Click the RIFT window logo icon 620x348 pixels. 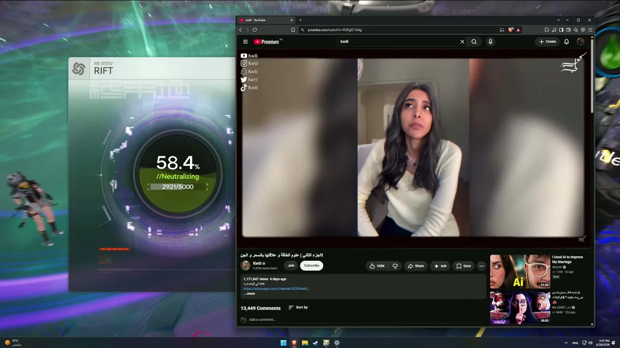point(78,70)
